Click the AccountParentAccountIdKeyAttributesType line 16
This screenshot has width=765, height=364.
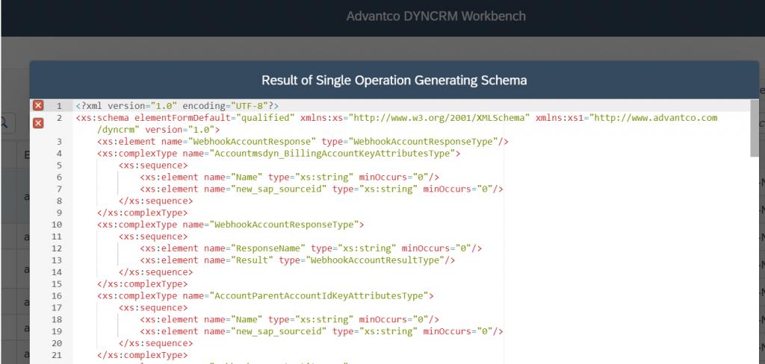[265, 296]
